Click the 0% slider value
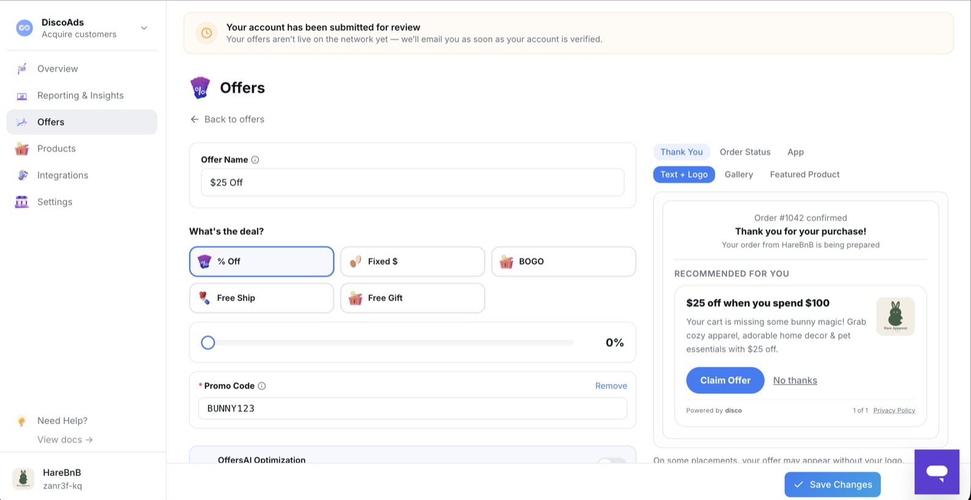The width and height of the screenshot is (971, 500). [x=615, y=343]
